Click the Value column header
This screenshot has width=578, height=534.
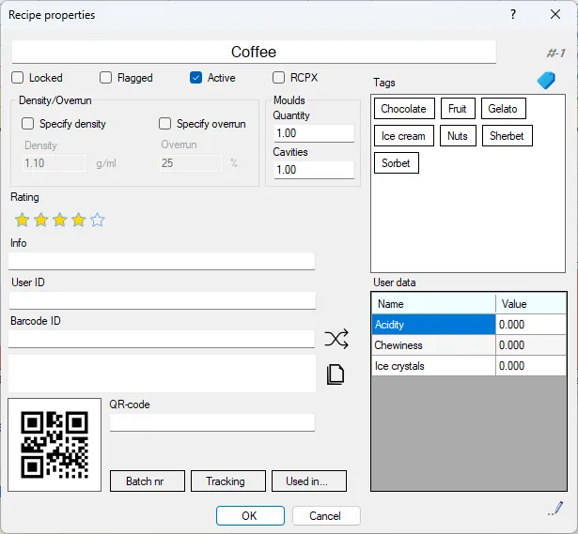click(x=531, y=304)
